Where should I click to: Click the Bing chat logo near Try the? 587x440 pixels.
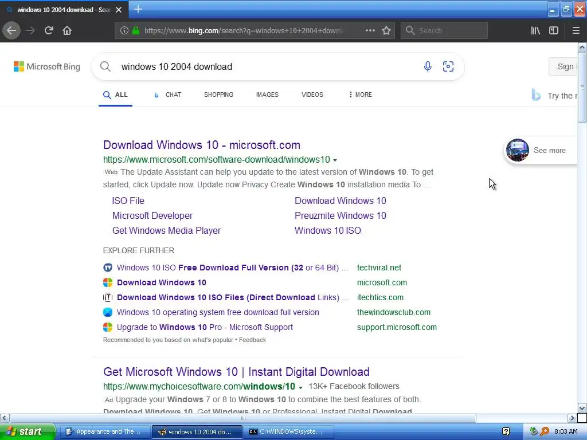pos(536,95)
